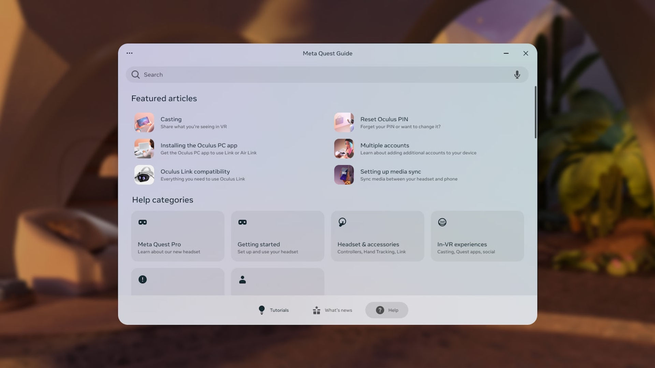This screenshot has height=368, width=655.
Task: Click the Meta Quest Guide window title
Action: coord(327,53)
